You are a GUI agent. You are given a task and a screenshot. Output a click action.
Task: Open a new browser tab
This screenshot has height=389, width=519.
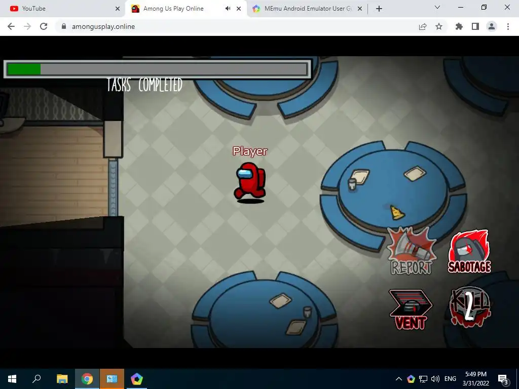379,9
